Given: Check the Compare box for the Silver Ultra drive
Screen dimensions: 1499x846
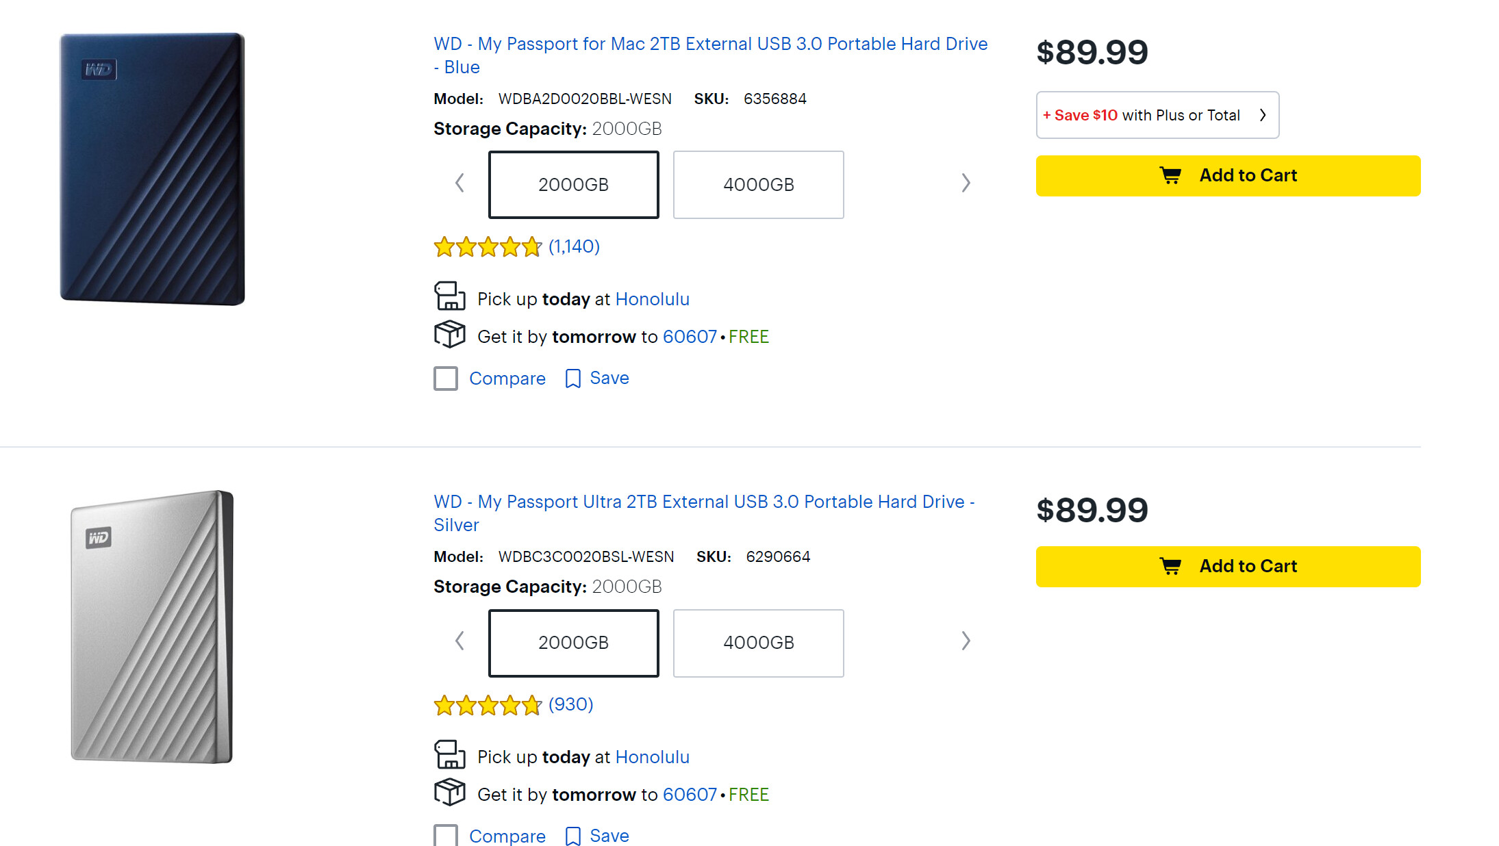Looking at the screenshot, I should (446, 835).
